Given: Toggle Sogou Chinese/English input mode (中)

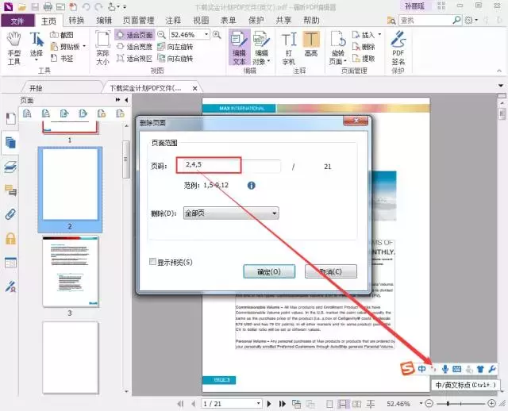Looking at the screenshot, I should 421,369.
